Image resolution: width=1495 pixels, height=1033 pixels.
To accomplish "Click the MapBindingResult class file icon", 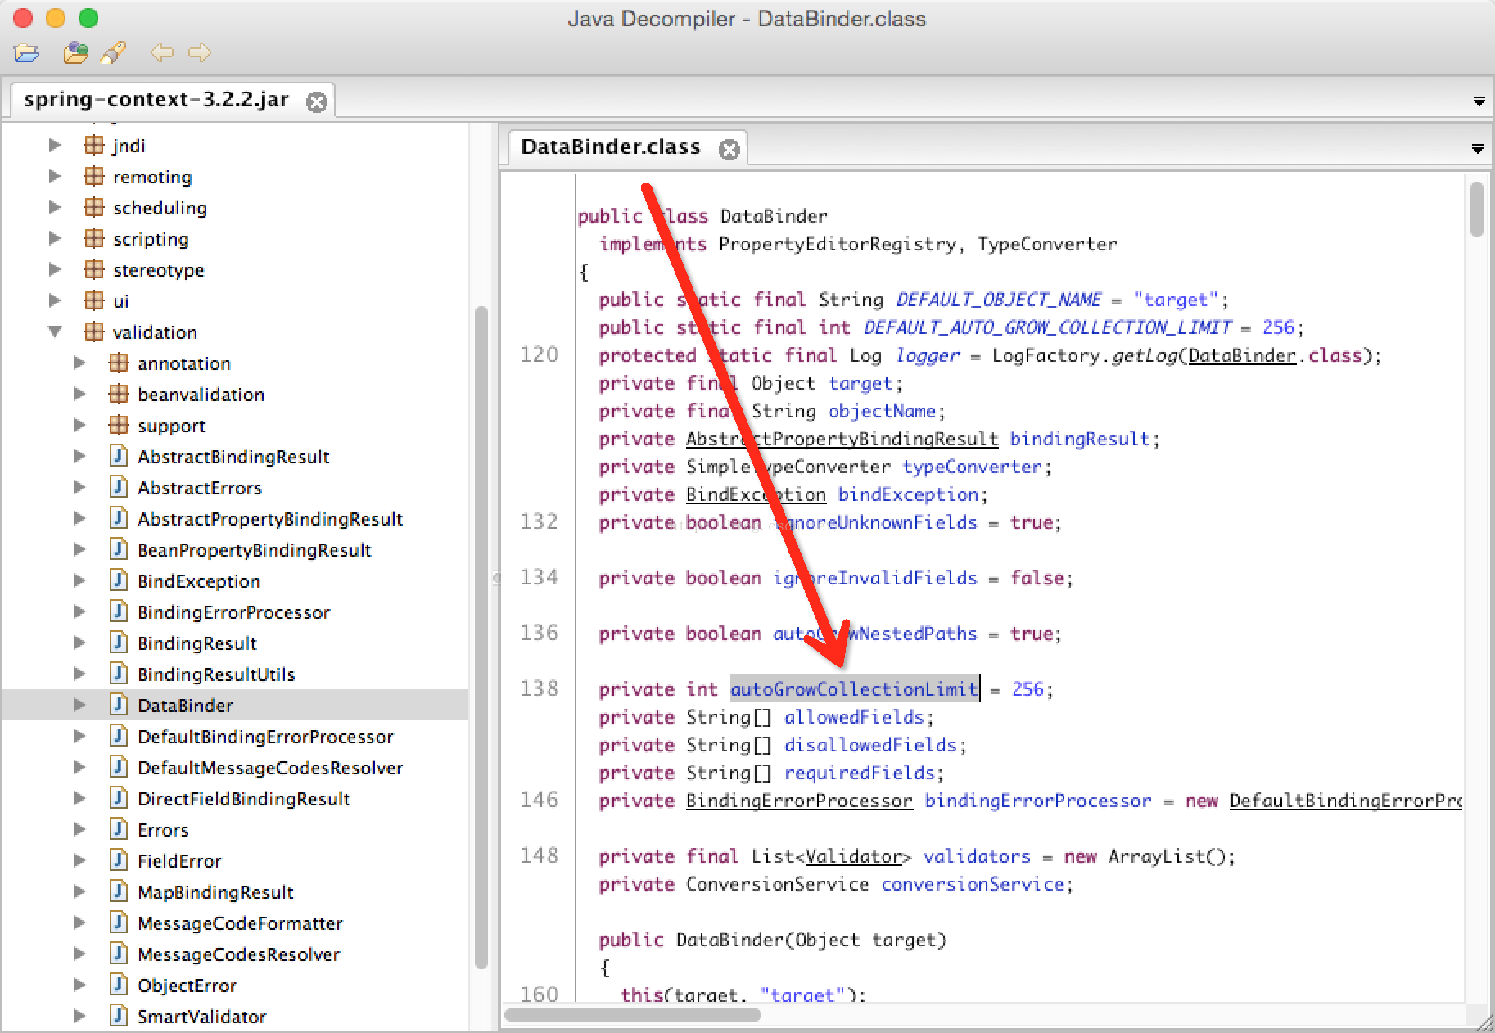I will click(119, 891).
